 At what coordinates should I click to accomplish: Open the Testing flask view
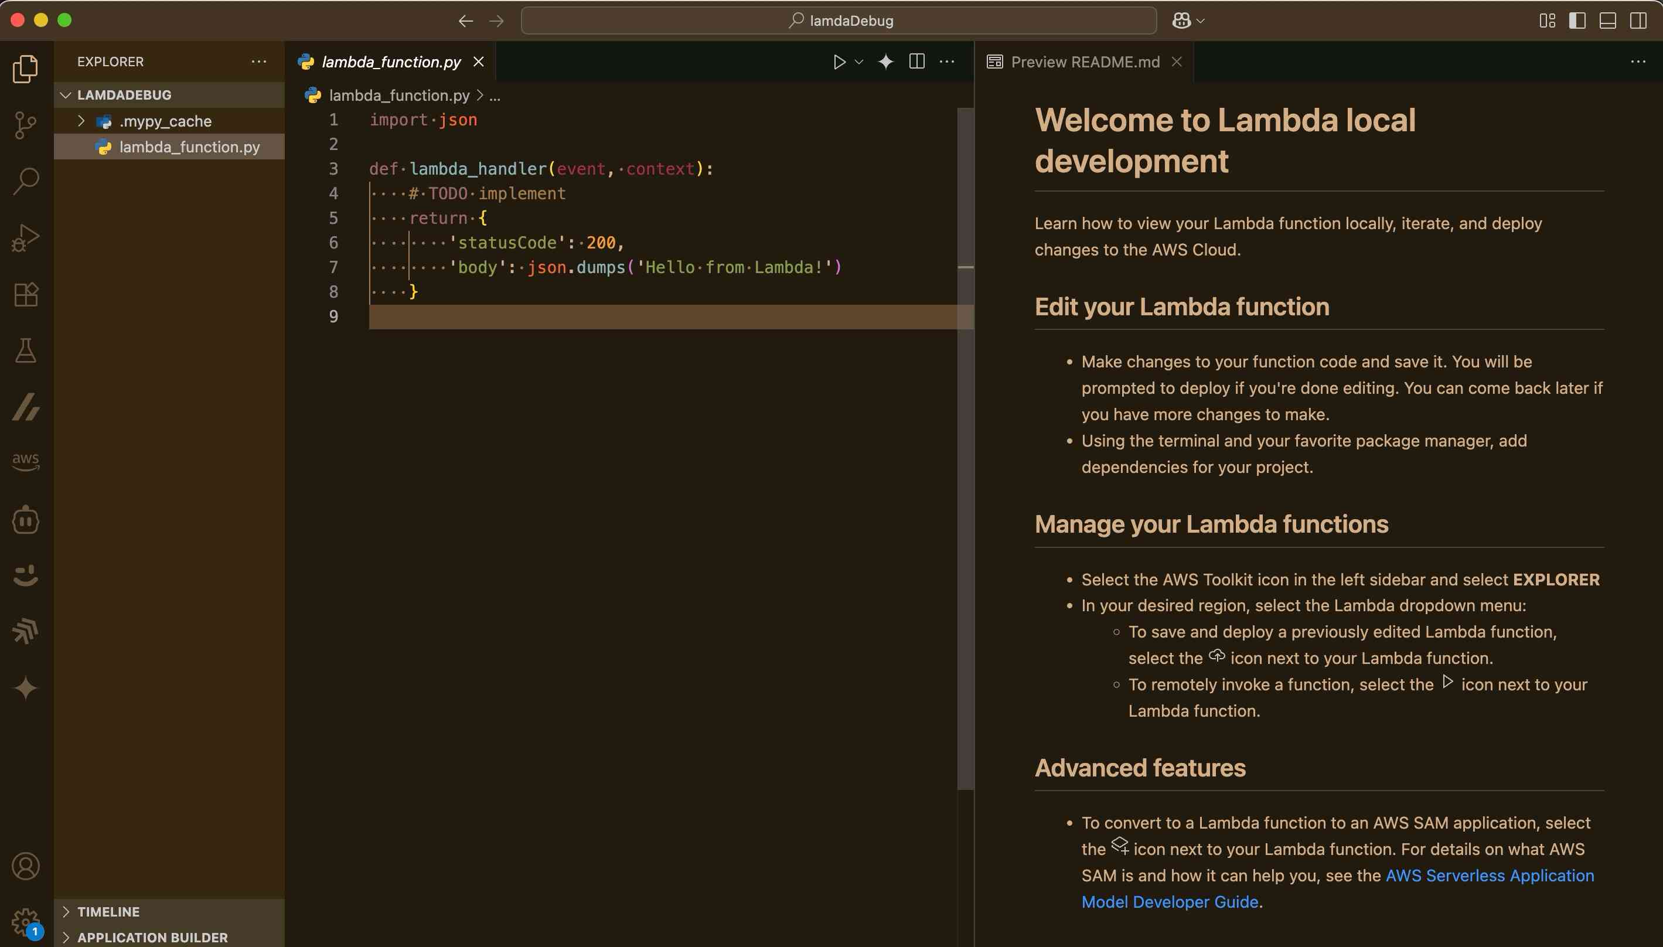[x=25, y=350]
